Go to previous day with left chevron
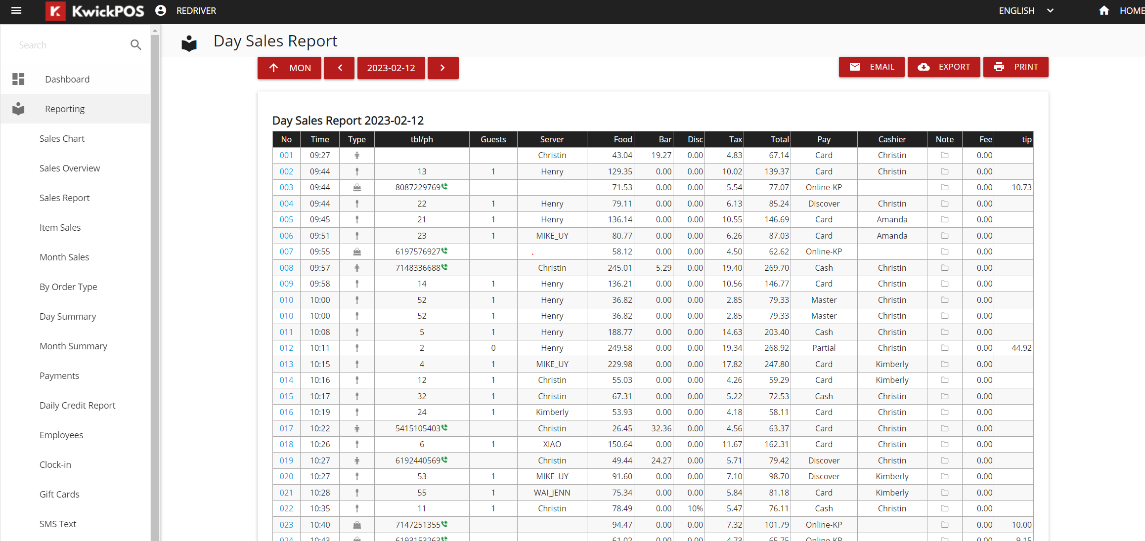 [x=339, y=68]
